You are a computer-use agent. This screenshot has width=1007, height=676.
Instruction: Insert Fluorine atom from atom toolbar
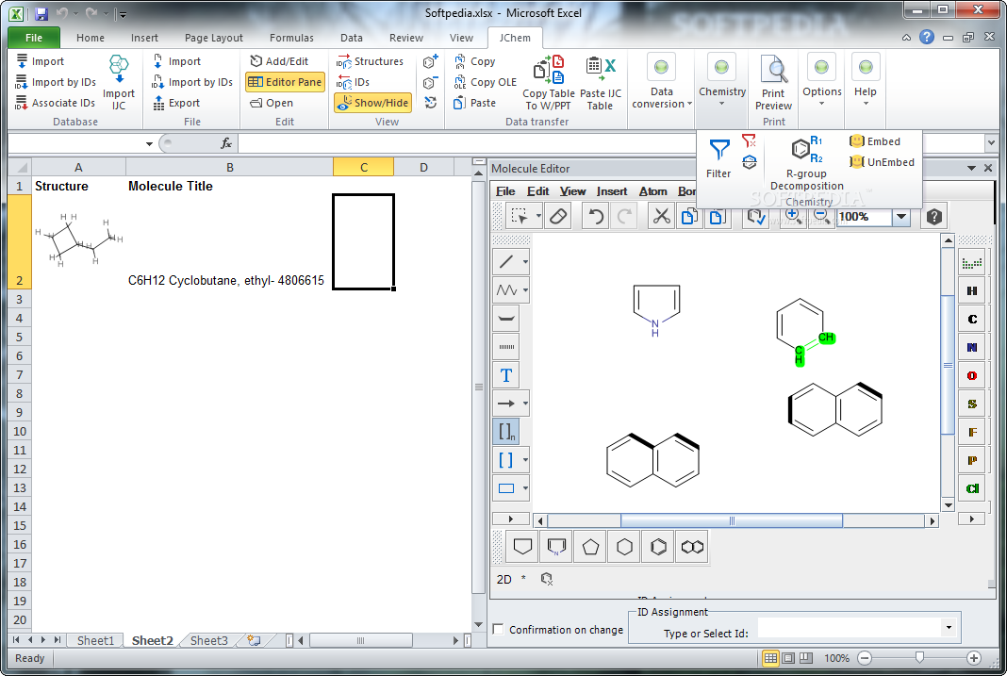[x=972, y=432]
